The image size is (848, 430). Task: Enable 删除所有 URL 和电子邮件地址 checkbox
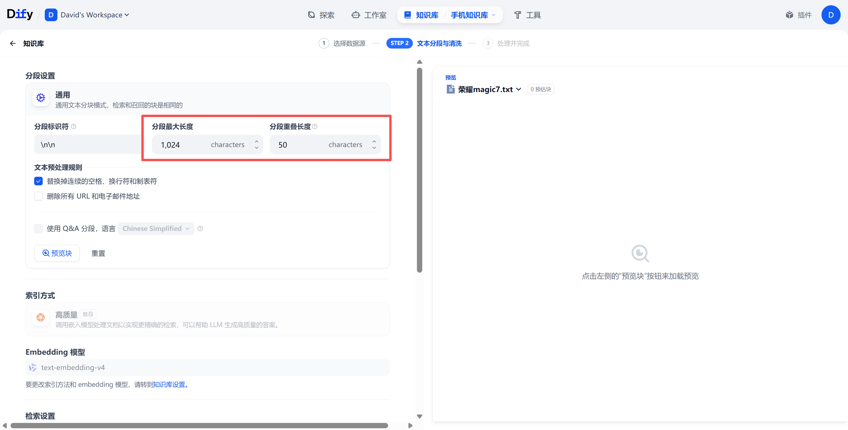(39, 196)
